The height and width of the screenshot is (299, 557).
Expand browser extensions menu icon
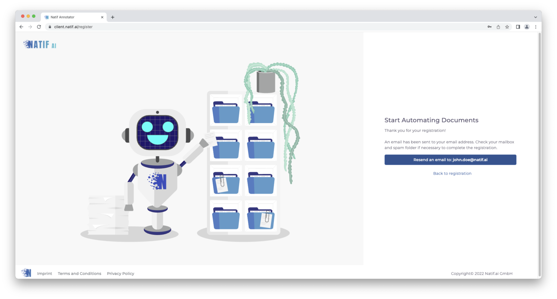(518, 27)
